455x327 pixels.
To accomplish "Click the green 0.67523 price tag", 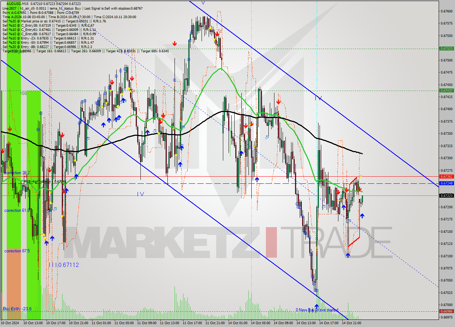I will 446,48.
